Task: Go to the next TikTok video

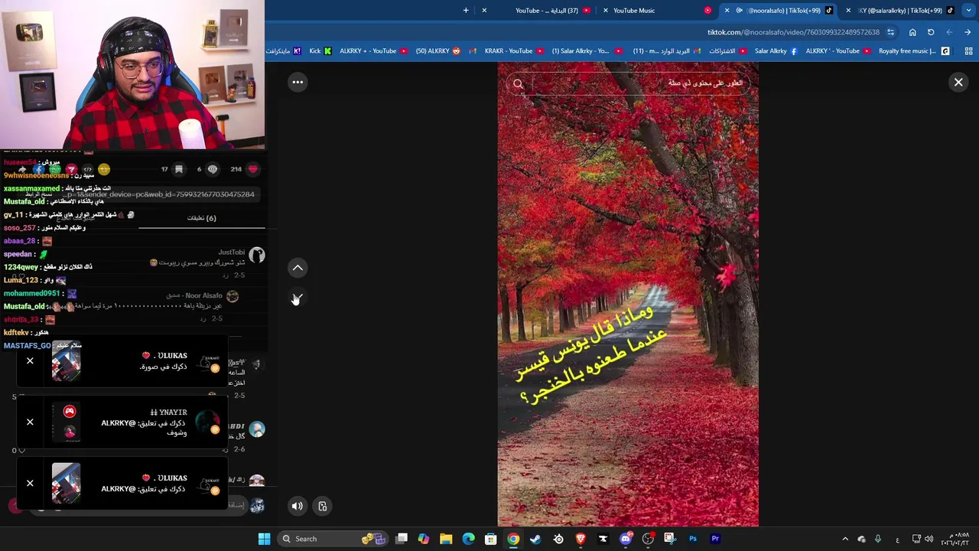Action: [298, 298]
